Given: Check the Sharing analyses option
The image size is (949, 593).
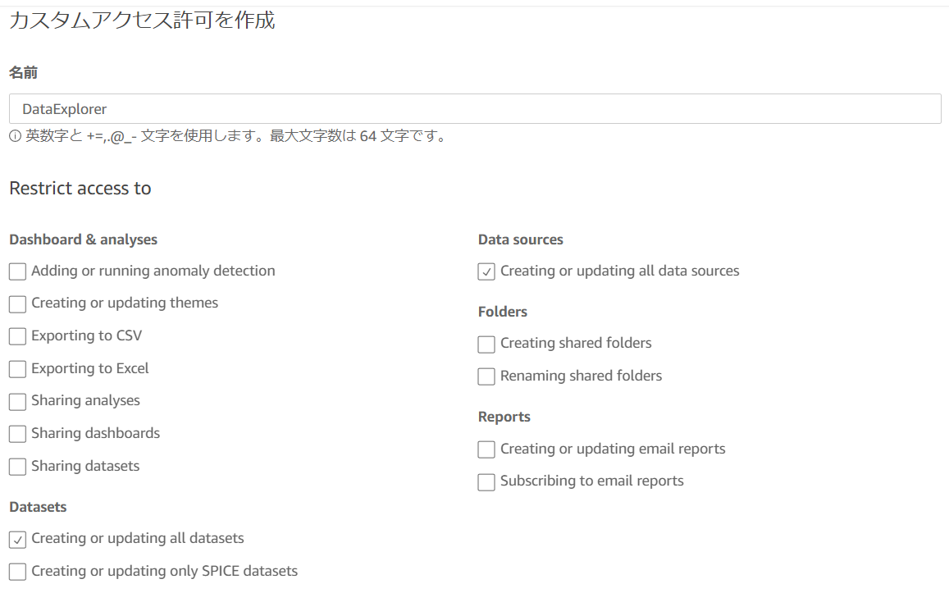Looking at the screenshot, I should (17, 402).
